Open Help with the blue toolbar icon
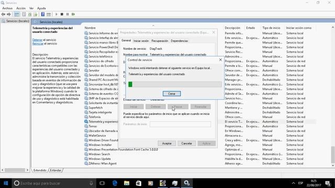335x188 pixels. coord(43,14)
